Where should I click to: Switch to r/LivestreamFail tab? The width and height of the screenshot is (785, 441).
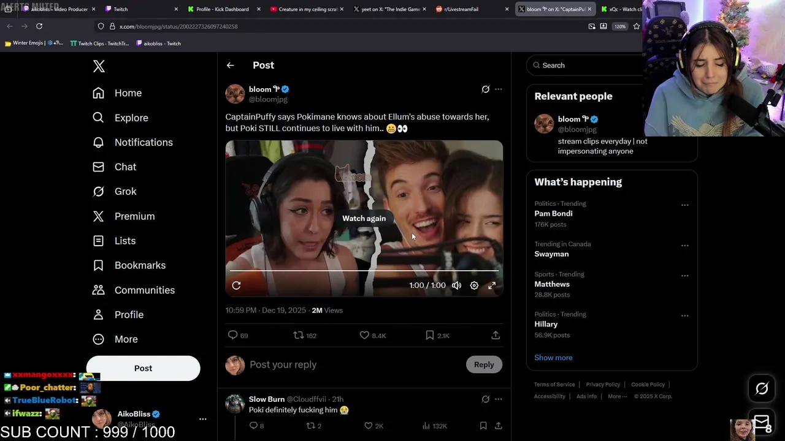(472, 9)
